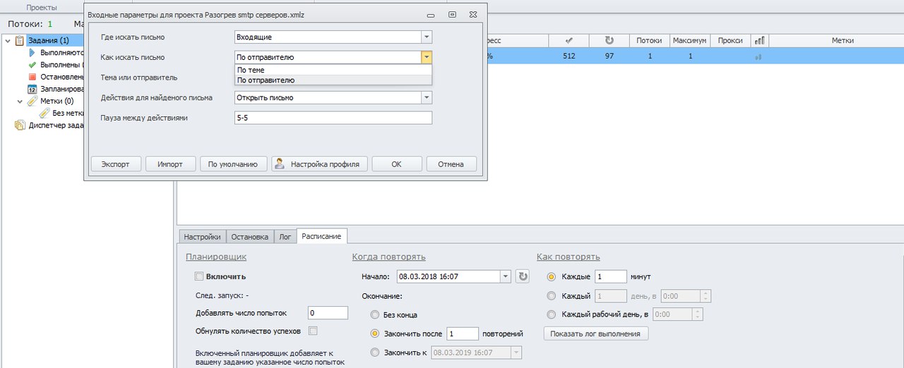Select the Каждый рабочий день radio option

click(x=552, y=314)
